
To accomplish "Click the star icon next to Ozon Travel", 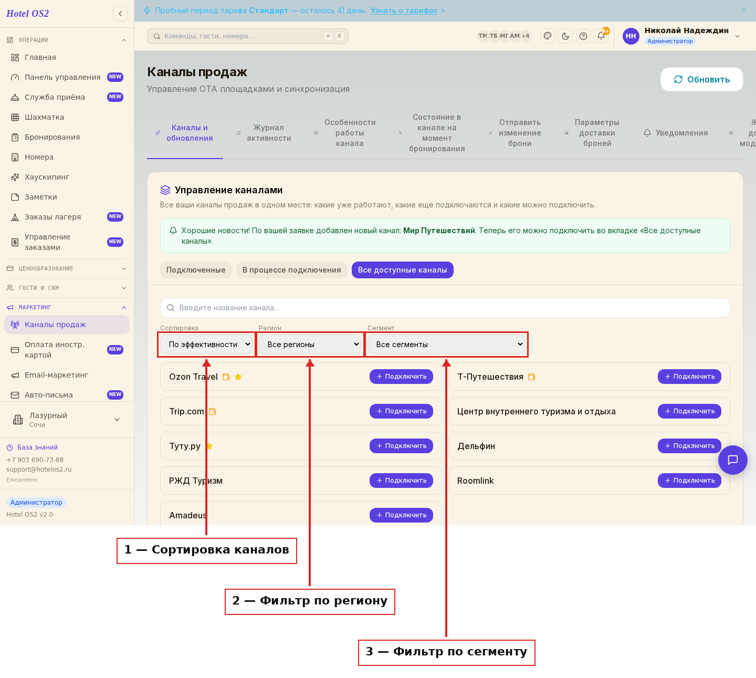I will coord(238,377).
